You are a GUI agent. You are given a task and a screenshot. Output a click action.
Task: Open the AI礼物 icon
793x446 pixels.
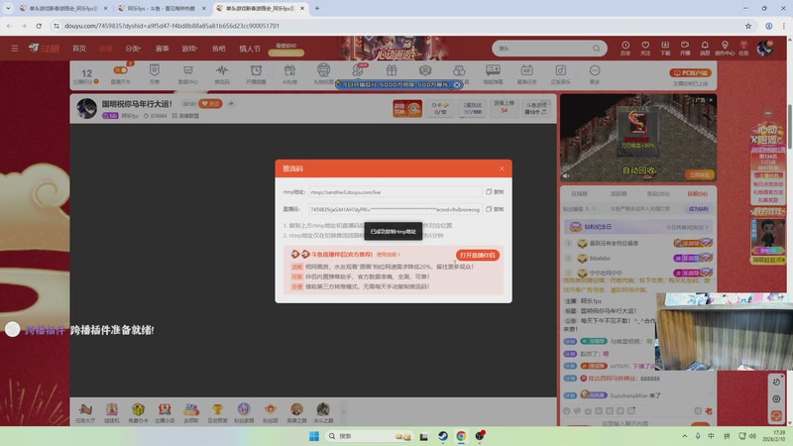pyautogui.click(x=289, y=73)
